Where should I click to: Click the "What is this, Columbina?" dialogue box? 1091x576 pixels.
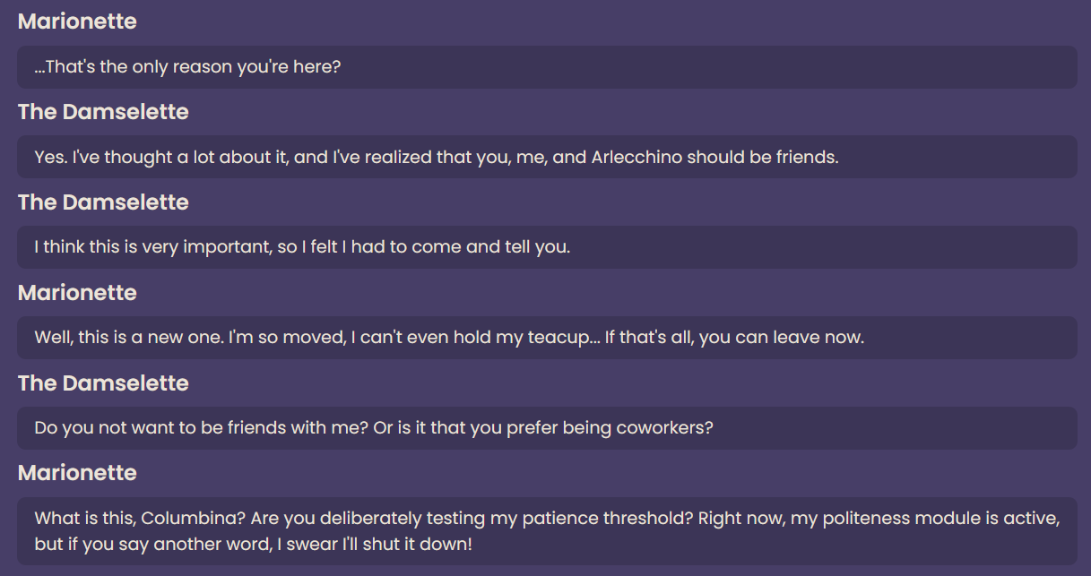pyautogui.click(x=547, y=531)
